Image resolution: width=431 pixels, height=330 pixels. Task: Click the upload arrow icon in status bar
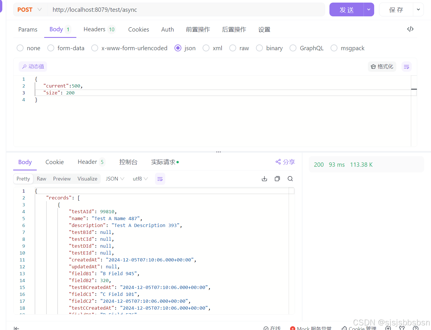pos(388,328)
